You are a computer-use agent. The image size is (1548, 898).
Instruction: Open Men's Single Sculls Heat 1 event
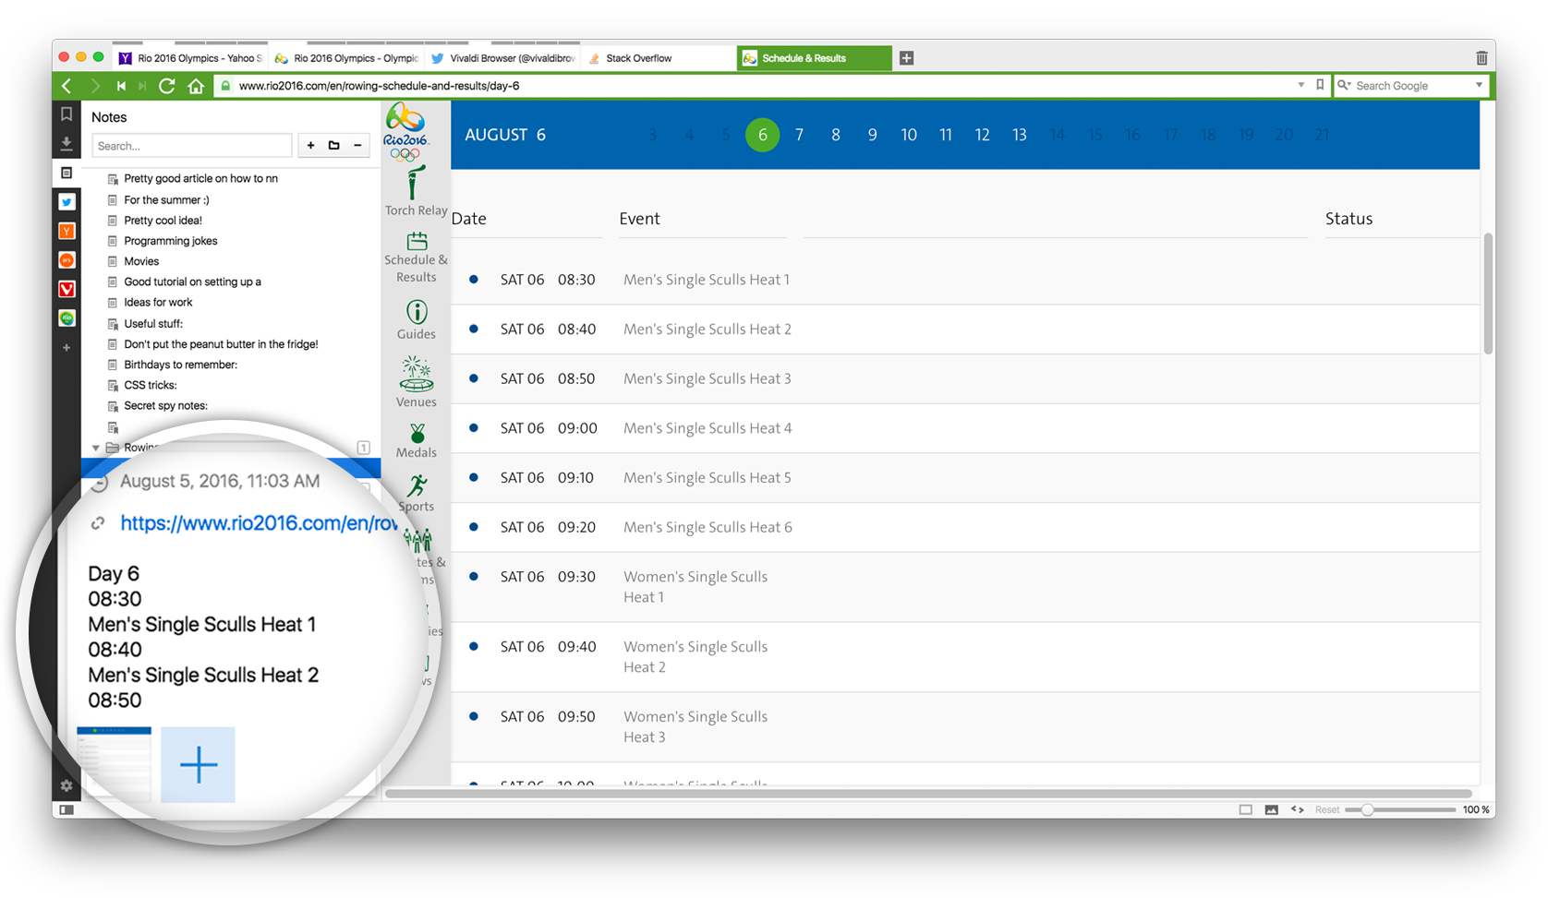pos(707,280)
